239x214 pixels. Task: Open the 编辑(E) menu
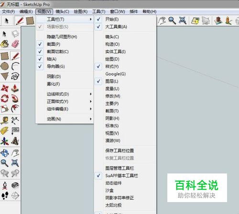pyautogui.click(x=26, y=11)
